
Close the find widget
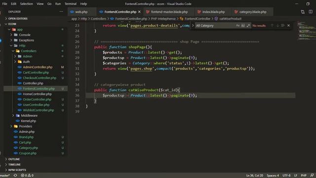coord(288,26)
